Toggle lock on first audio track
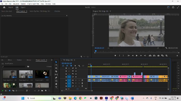Image resolution: width=181 pixels, height=101 pixels. [66, 80]
